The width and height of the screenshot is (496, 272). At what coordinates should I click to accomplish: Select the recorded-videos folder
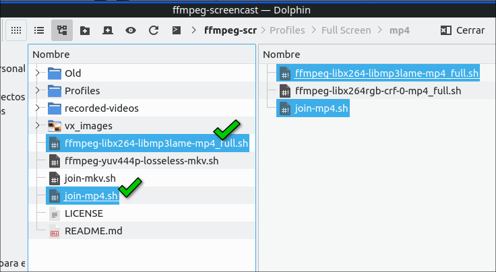point(102,108)
